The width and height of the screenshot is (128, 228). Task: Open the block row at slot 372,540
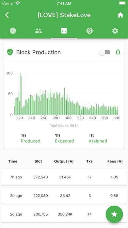point(64,177)
